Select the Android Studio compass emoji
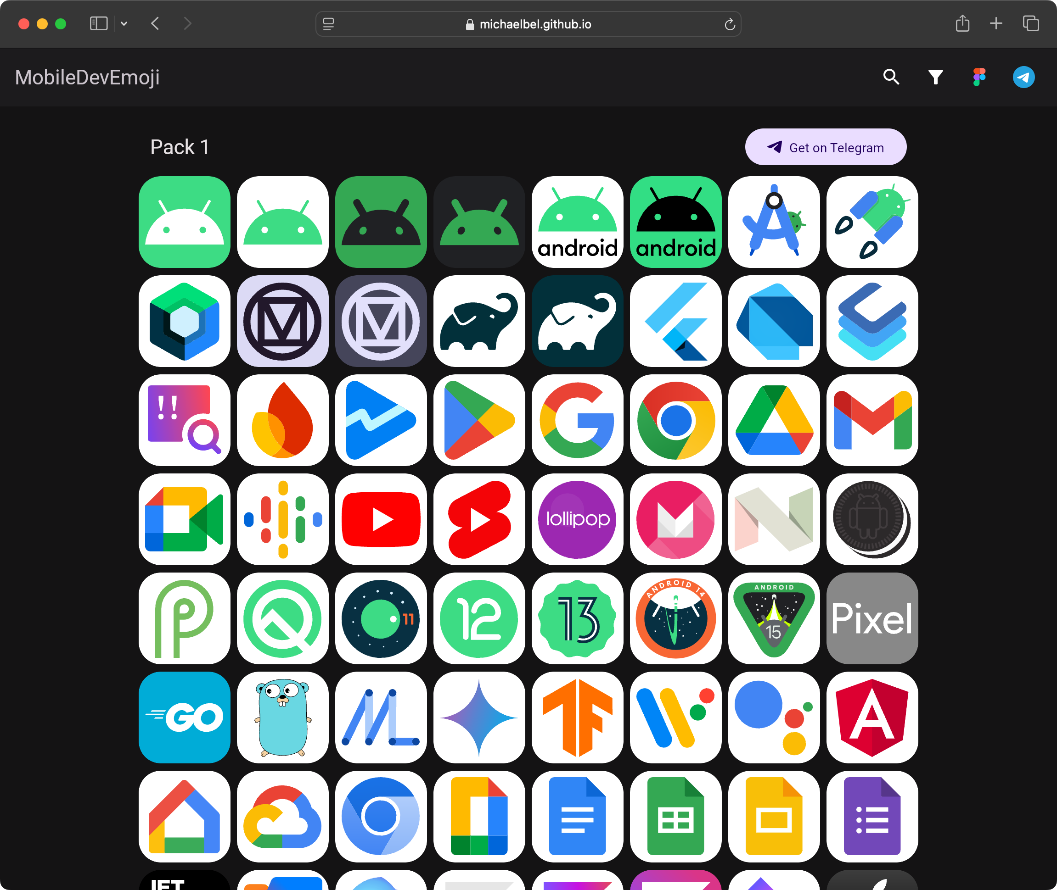Viewport: 1057px width, 890px height. point(774,222)
